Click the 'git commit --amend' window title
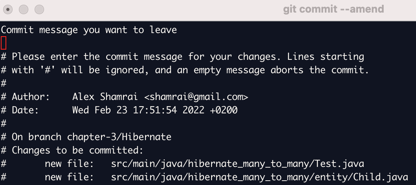This screenshot has width=416, height=185. click(x=333, y=9)
